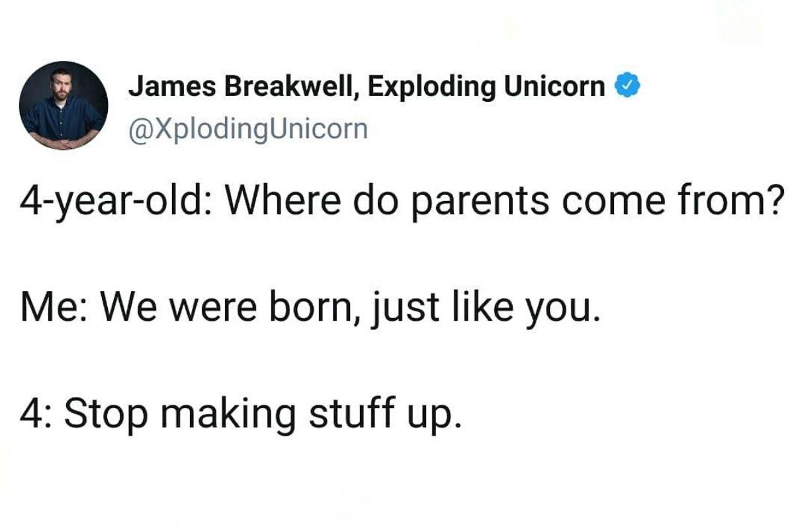Open the @XplodingUnicorn handle link
The height and width of the screenshot is (529, 794).
point(247,128)
